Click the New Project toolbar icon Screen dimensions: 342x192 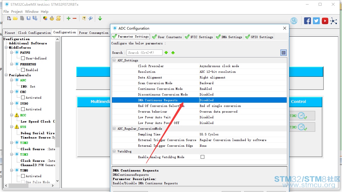click(9, 18)
